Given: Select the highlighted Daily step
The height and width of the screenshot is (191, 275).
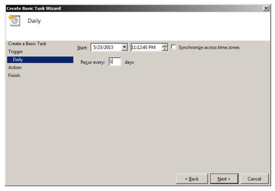Looking at the screenshot, I should click(x=40, y=60).
